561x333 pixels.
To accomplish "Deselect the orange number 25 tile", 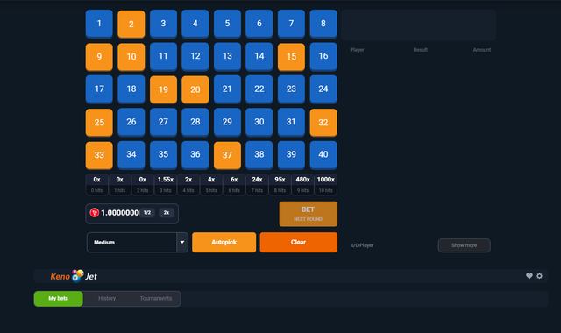I will (99, 122).
